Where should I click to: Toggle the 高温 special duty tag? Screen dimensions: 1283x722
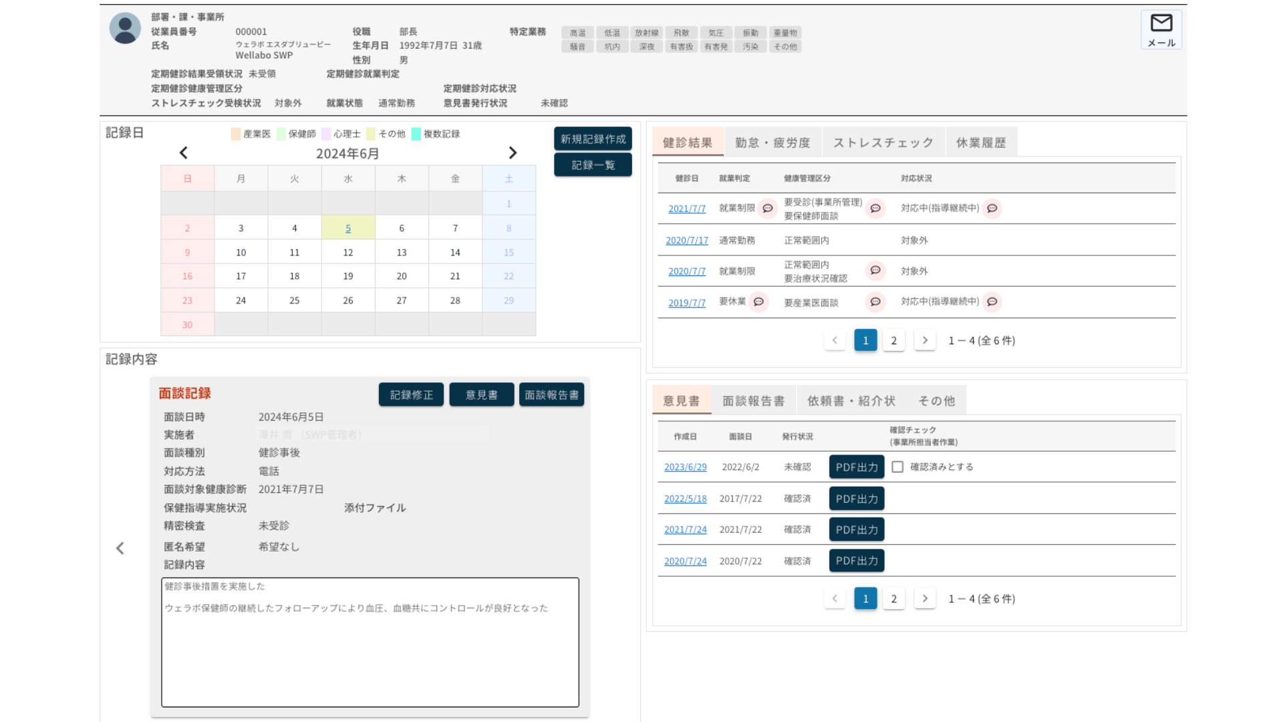tap(577, 33)
